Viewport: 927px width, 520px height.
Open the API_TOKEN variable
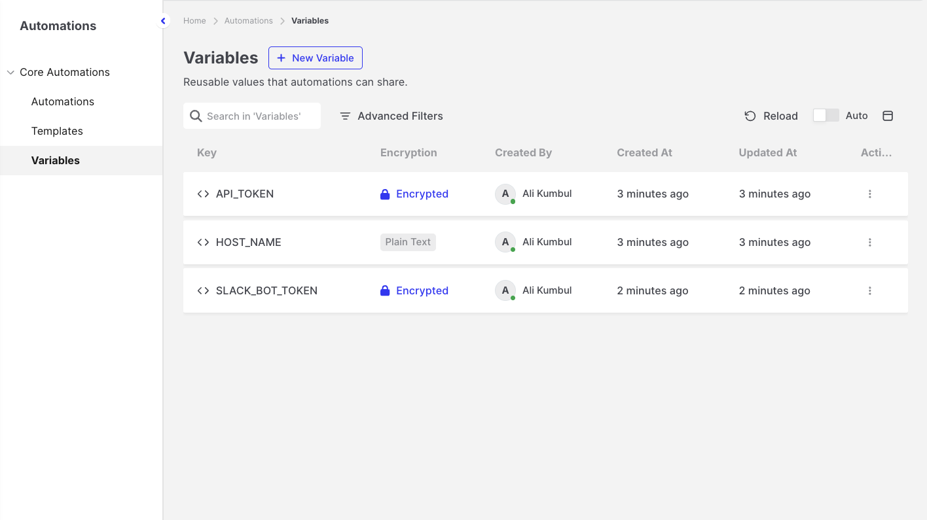pos(245,194)
